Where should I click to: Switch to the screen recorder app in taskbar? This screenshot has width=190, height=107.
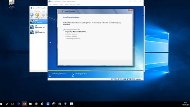71,104
